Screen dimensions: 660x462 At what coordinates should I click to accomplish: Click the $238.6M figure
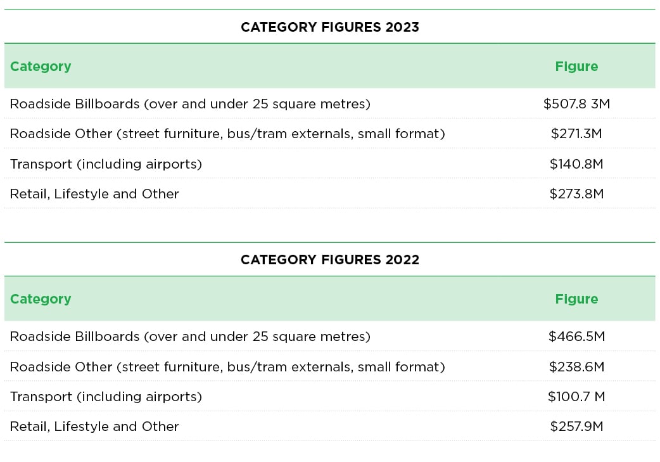(576, 366)
